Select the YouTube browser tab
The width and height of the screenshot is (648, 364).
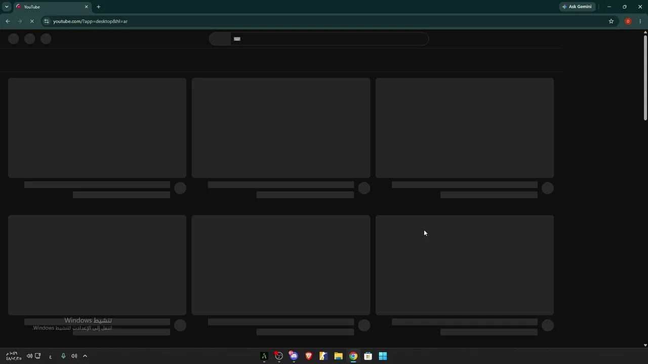pos(52,7)
